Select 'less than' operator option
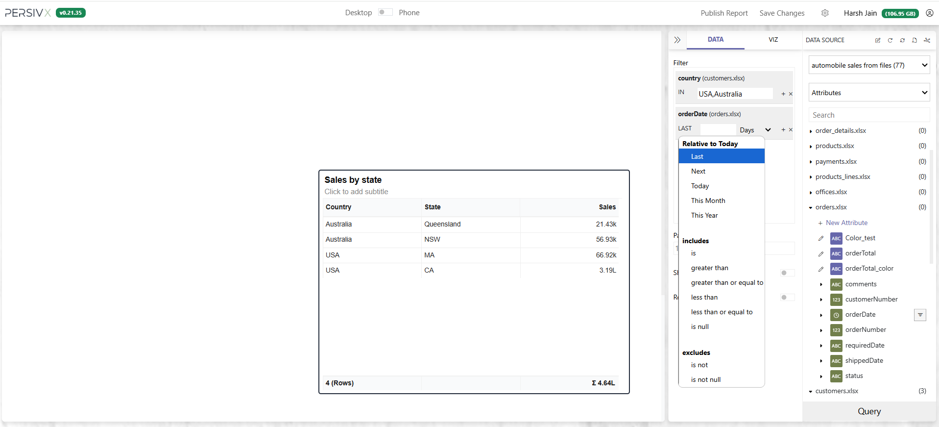 tap(721, 297)
